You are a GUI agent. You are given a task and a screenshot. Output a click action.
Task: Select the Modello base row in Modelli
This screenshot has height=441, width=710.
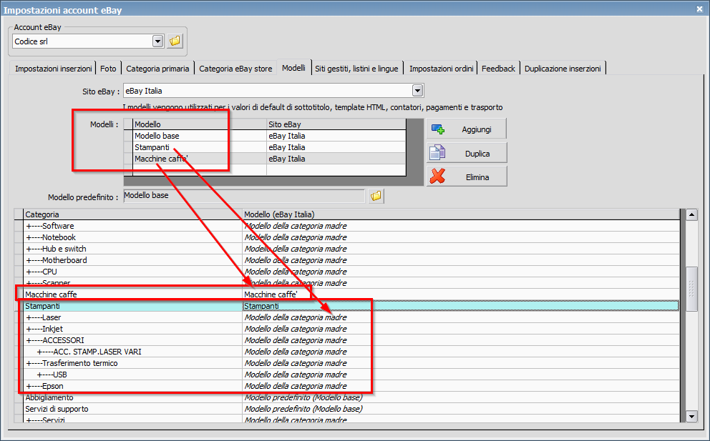(265, 136)
